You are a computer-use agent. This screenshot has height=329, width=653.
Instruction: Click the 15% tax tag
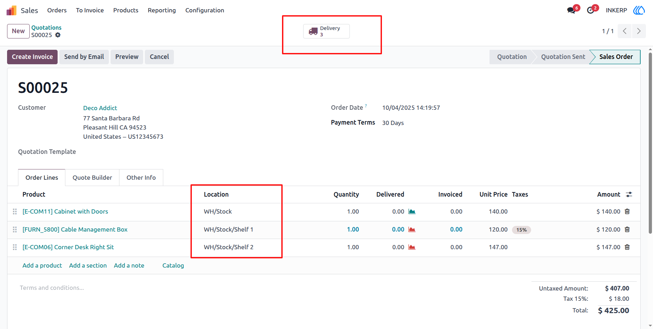coord(522,230)
